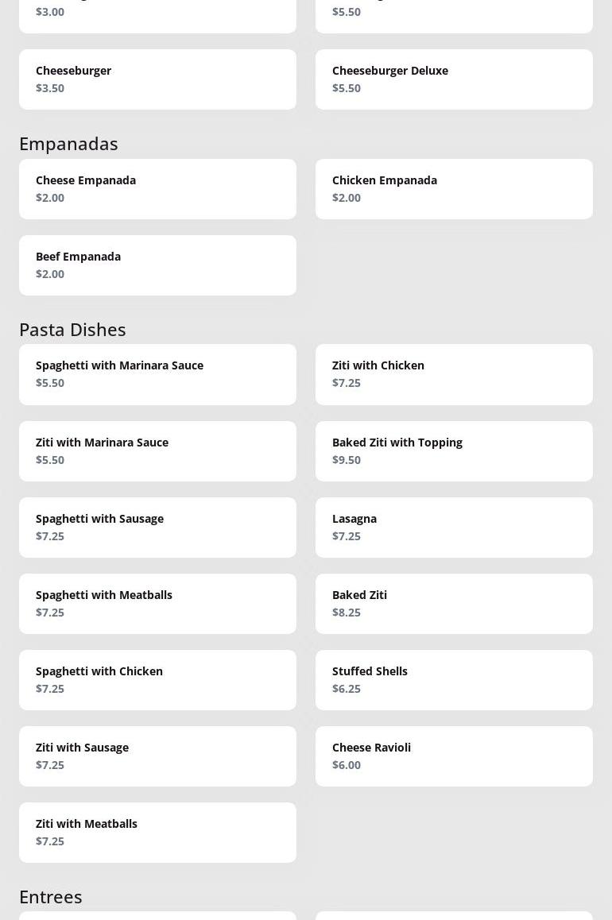Open the Beef Empanada item
This screenshot has width=612, height=920.
[x=157, y=265]
